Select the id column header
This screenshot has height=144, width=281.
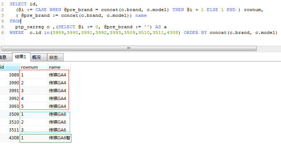click(10, 67)
